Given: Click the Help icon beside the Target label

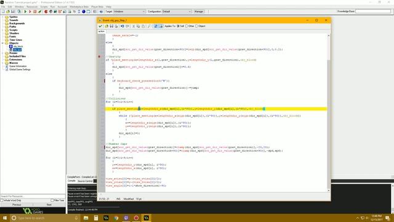Looking at the screenshot, I should (x=101, y=12).
